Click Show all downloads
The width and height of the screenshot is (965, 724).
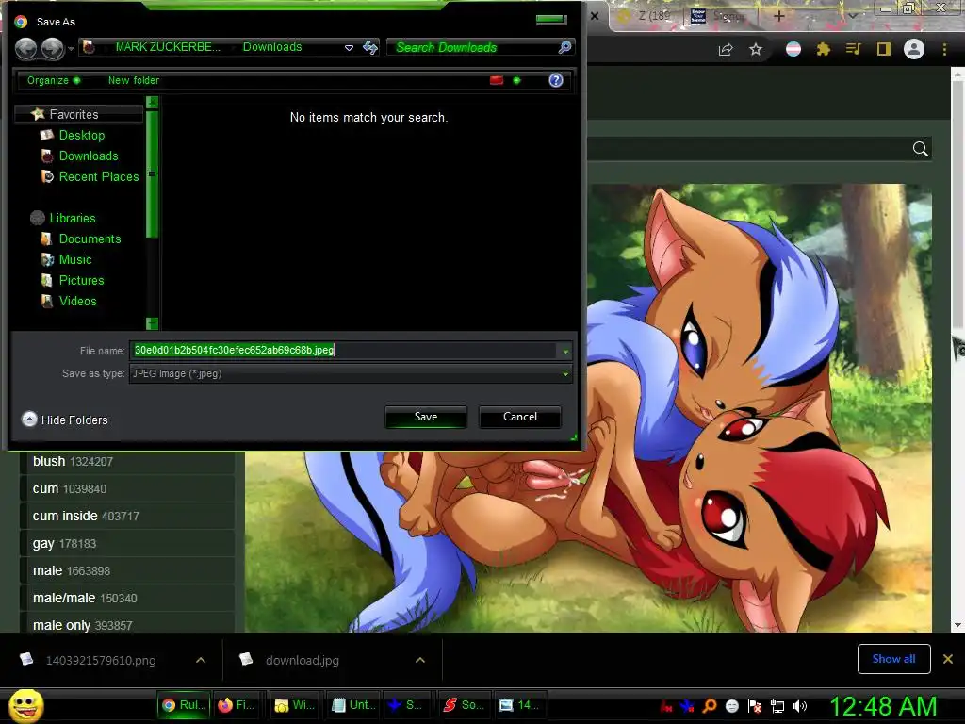pyautogui.click(x=893, y=659)
